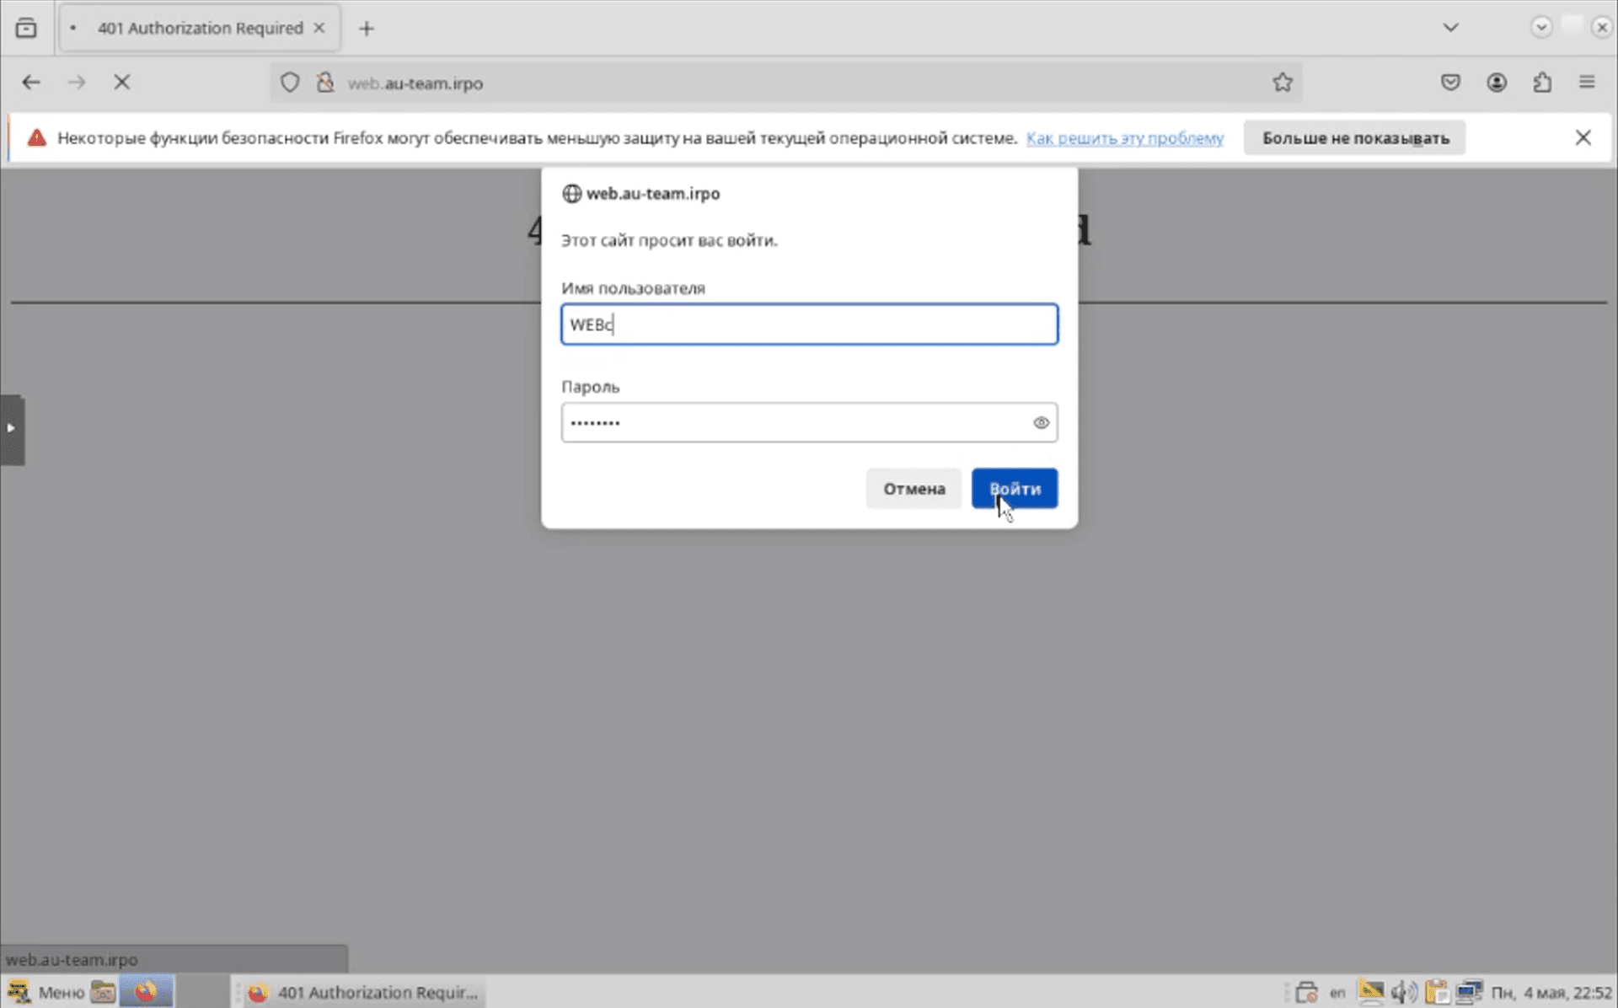Open the display settings tray icon
Screen dimensions: 1618x1008
pos(1371,992)
